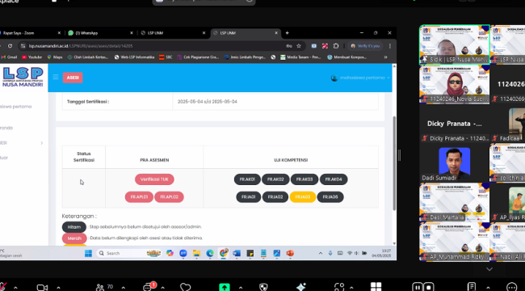Open the Zoom host tools shield icon
525x291 pixels.
(x=263, y=287)
